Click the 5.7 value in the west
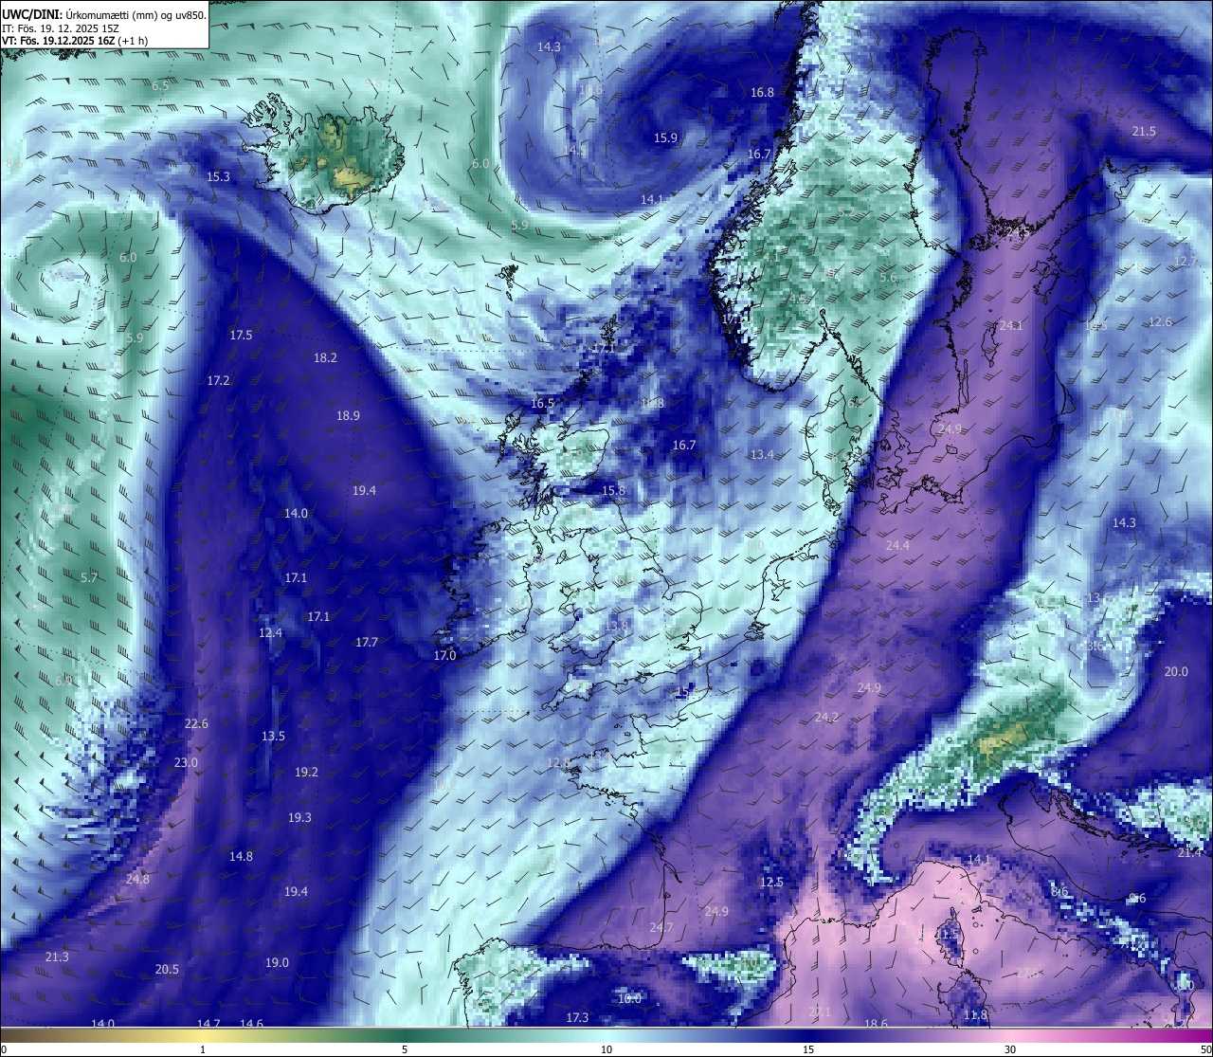 tap(89, 577)
